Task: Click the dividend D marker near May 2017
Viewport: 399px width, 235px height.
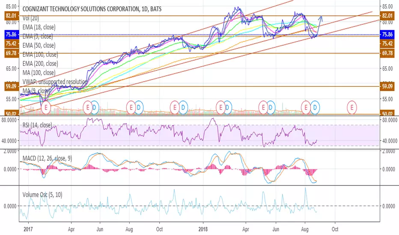Action: click(x=95, y=108)
